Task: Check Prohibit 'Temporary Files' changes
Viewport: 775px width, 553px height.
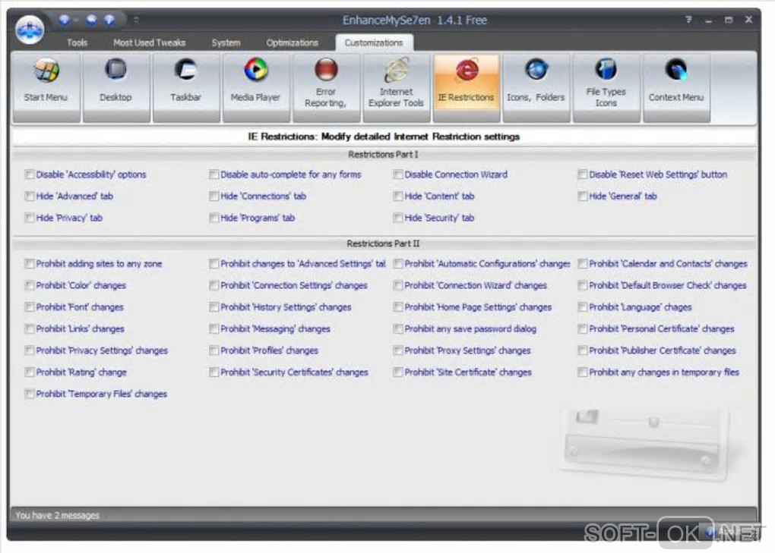Action: (29, 394)
